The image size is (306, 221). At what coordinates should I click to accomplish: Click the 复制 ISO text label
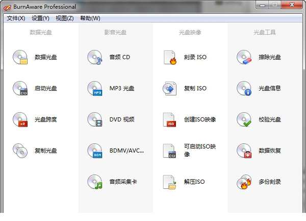(x=195, y=88)
